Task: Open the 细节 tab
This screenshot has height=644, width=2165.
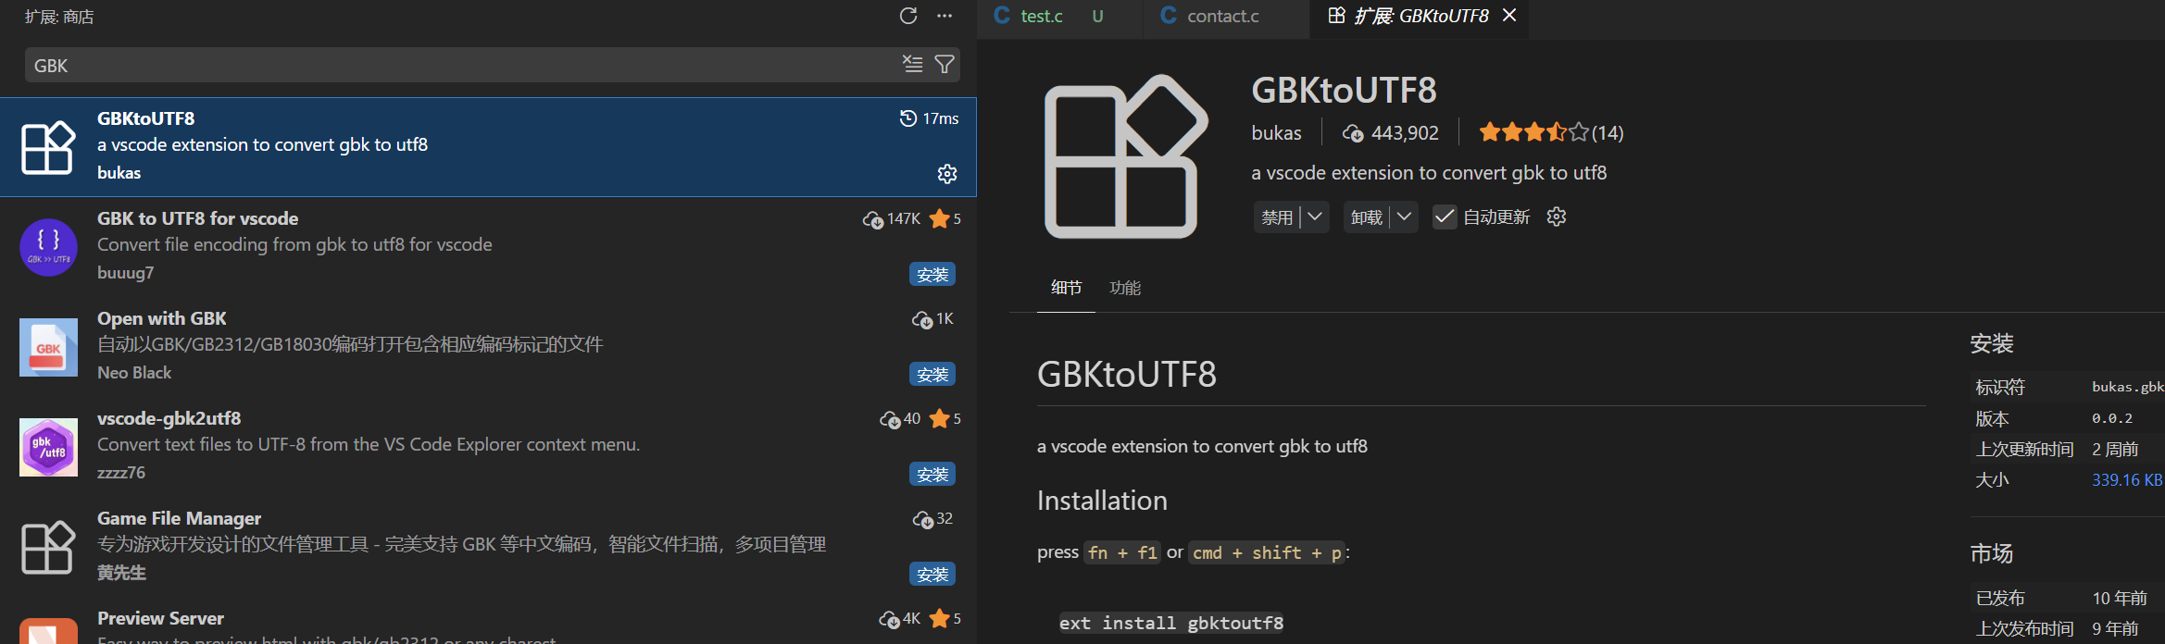Action: 1066,288
